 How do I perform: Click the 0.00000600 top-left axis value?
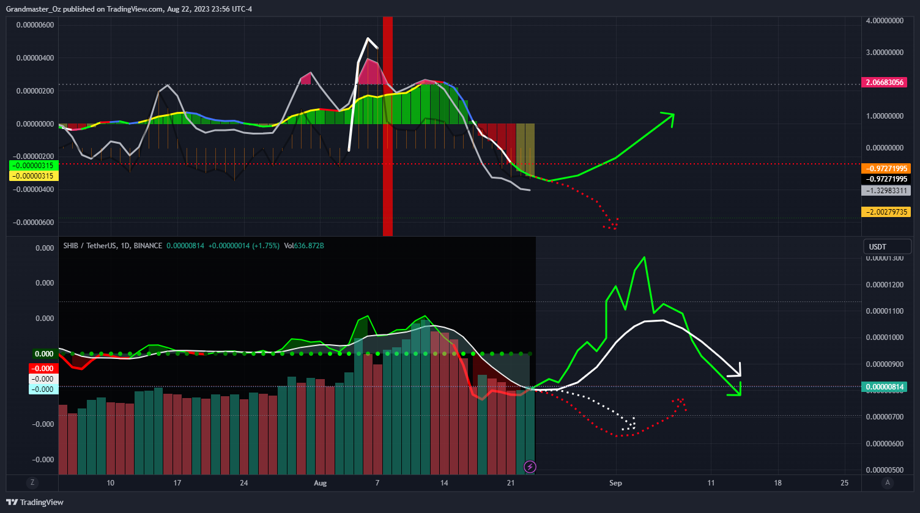[34, 25]
